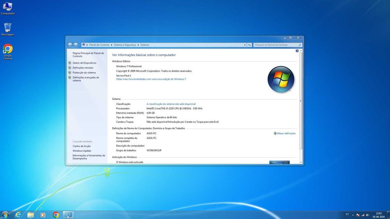Viewport: 390px width, 219px height.
Task: Click the Sistema breadcrumb
Action: point(145,45)
